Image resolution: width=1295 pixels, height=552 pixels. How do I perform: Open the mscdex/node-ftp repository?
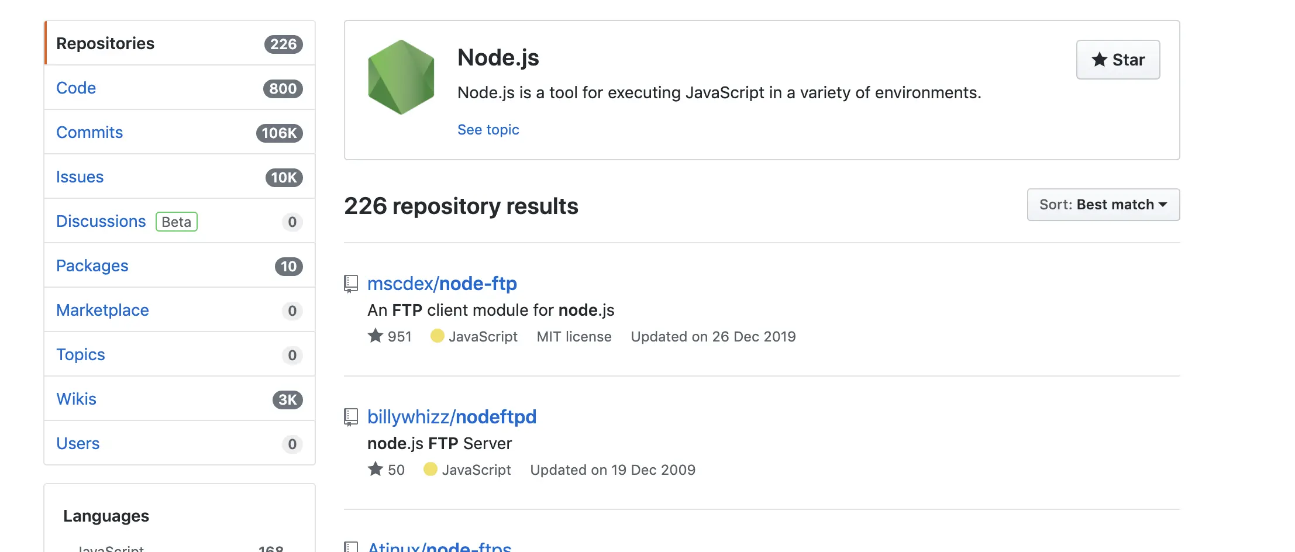tap(442, 284)
